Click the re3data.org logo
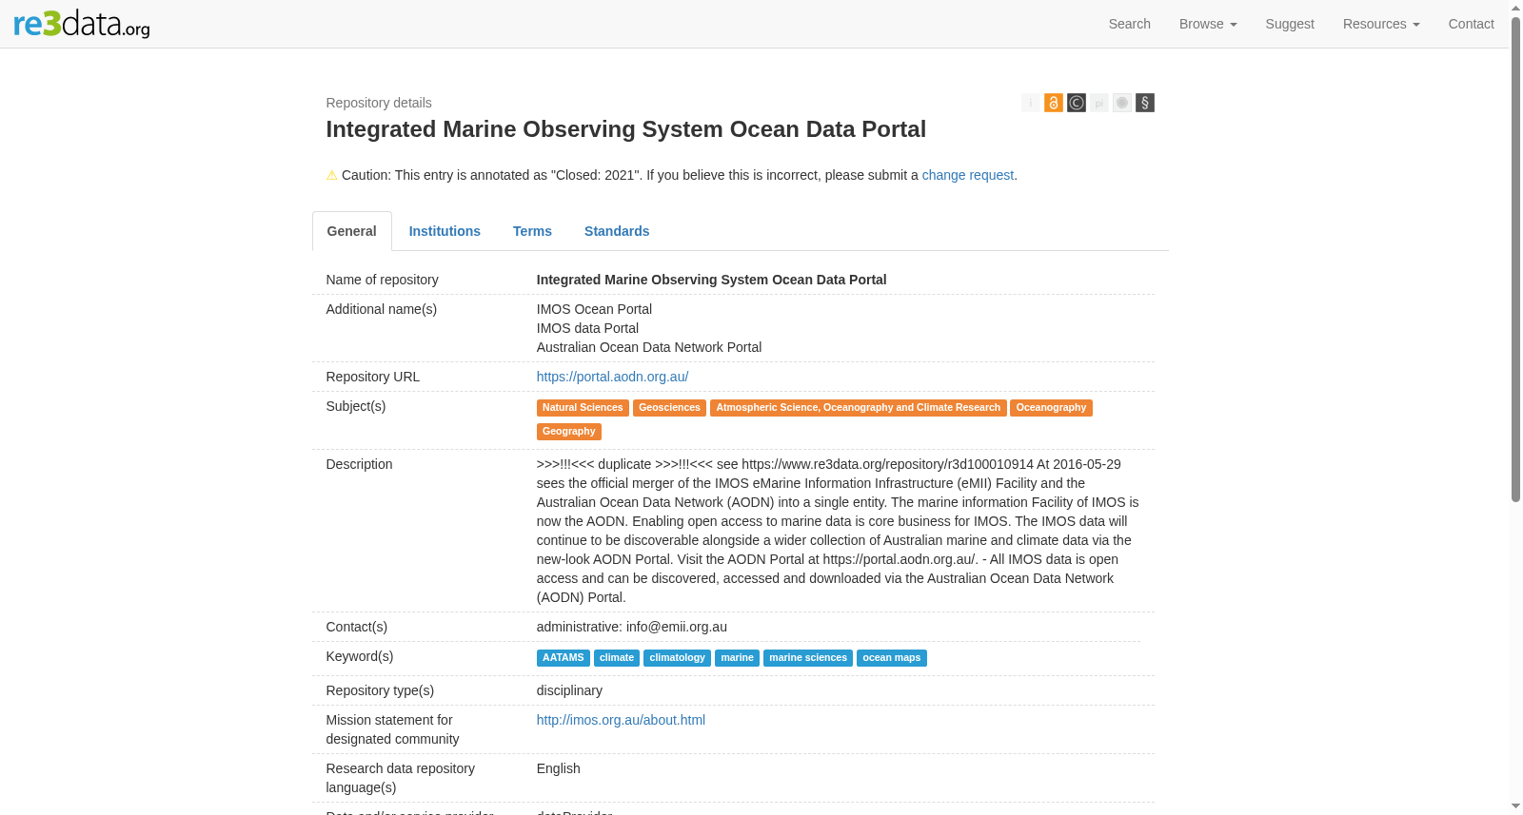The image size is (1523, 815). pyautogui.click(x=82, y=23)
